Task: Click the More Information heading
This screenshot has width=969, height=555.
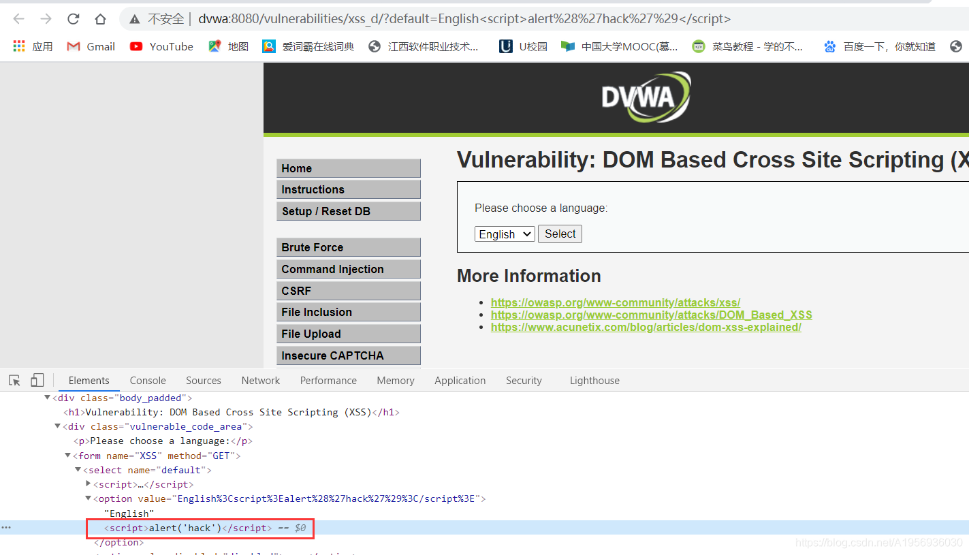Action: tap(529, 276)
